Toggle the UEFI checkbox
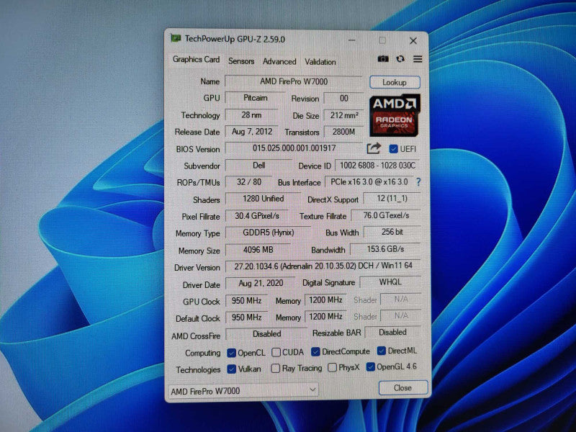Screen dimensions: 576x432 (393, 149)
